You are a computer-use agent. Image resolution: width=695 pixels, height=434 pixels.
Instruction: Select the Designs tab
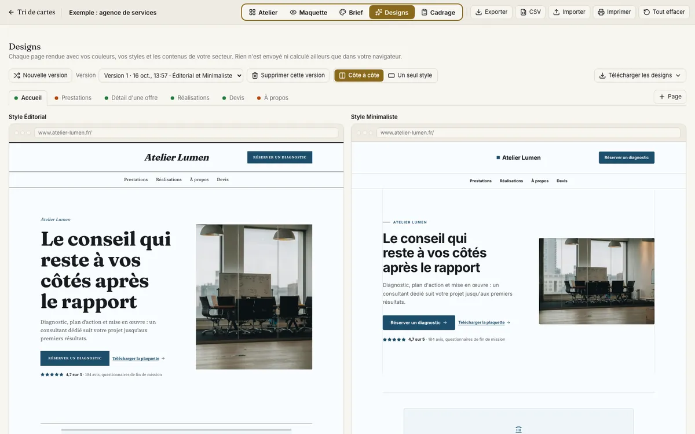392,12
